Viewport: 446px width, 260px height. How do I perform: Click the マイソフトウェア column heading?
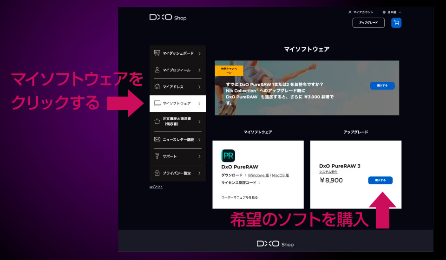point(258,132)
